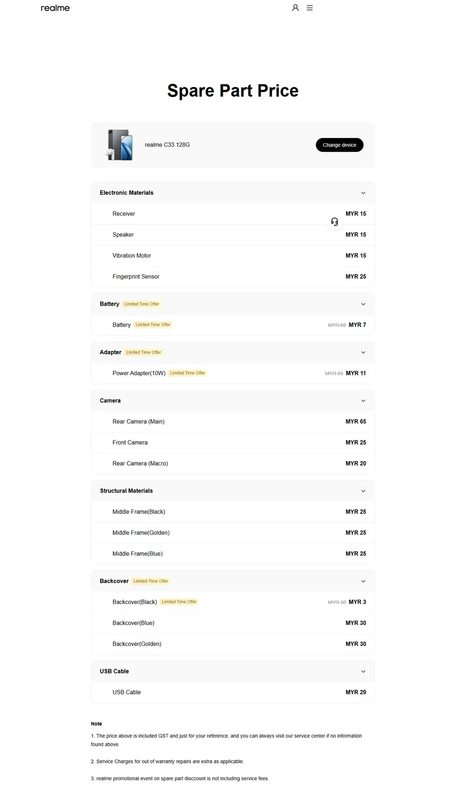Collapse the USB Cable section chevron
Image resolution: width=466 pixels, height=804 pixels.
(363, 672)
